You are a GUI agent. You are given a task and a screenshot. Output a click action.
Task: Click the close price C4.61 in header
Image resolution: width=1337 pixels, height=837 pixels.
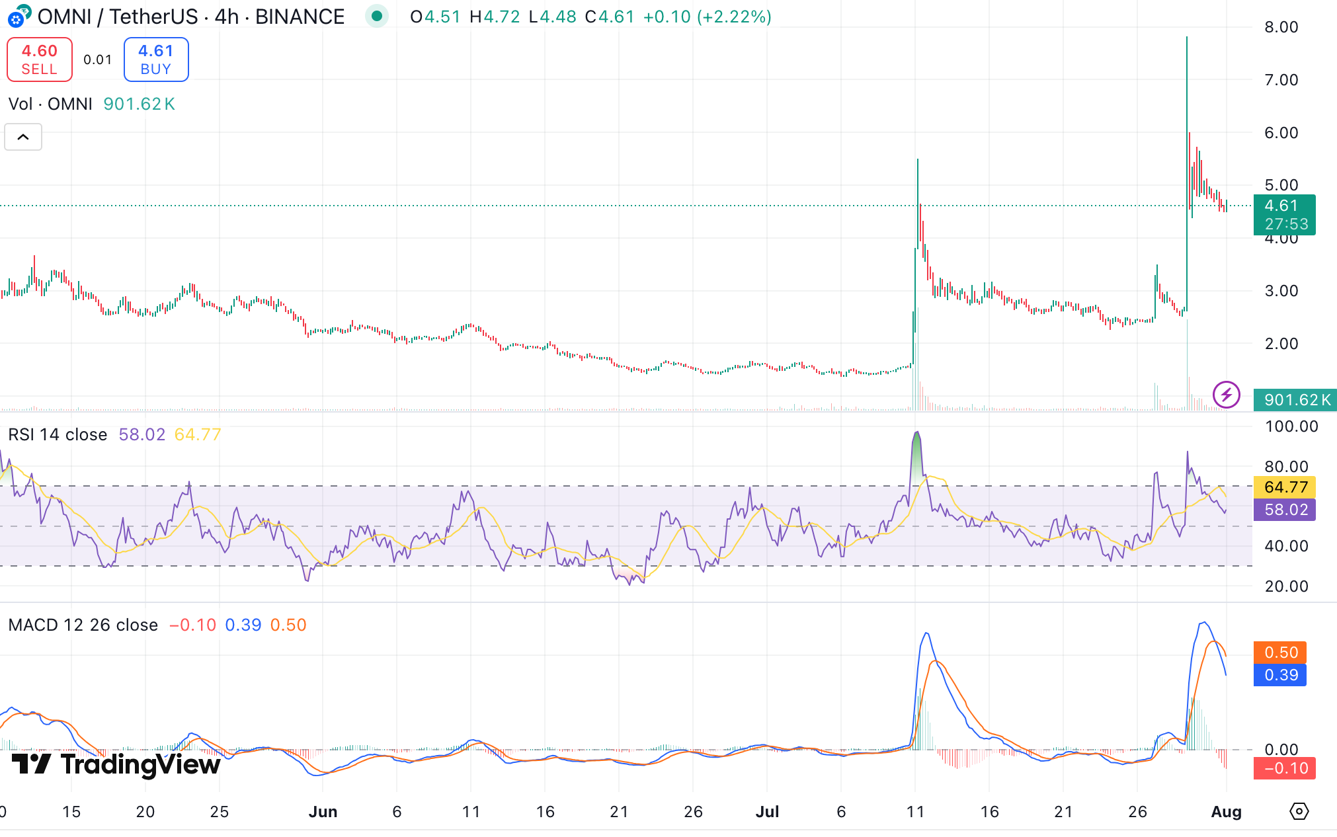pos(610,17)
